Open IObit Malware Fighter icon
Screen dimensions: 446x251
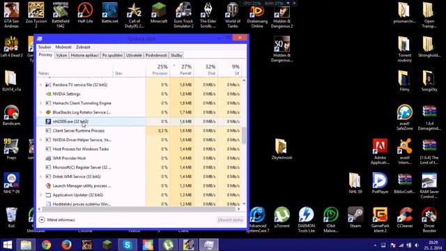coord(331,220)
